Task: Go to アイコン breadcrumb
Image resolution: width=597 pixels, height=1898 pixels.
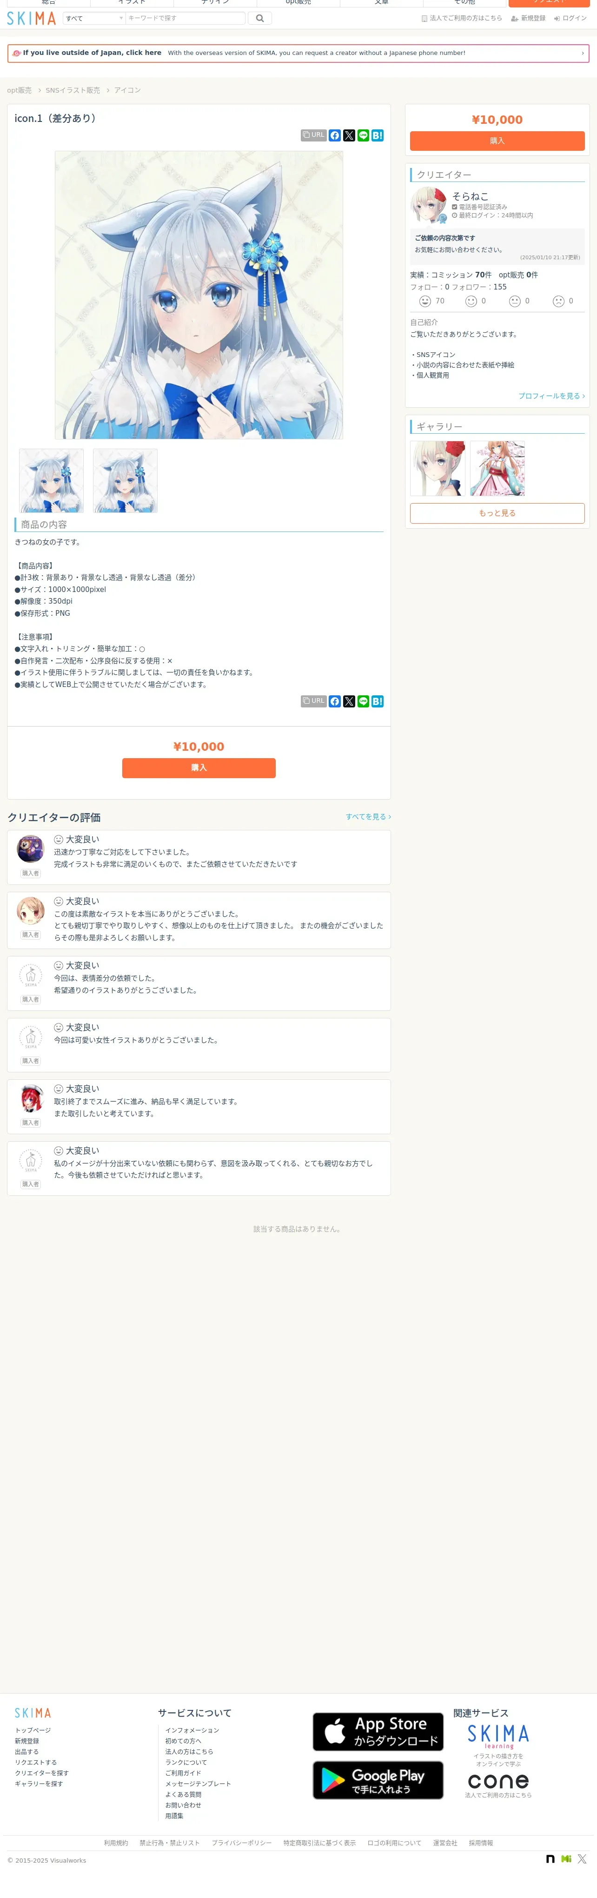Action: point(127,91)
